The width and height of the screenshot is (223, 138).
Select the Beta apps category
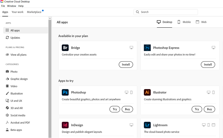coord(16,130)
